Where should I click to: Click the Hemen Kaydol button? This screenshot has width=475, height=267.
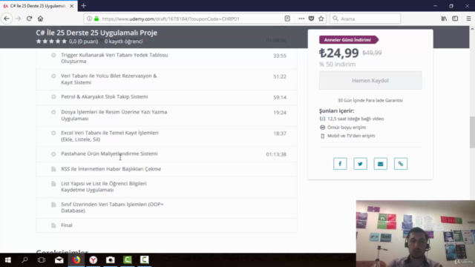[x=370, y=81]
